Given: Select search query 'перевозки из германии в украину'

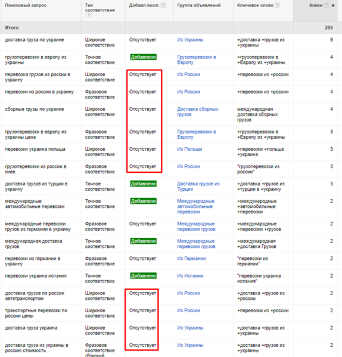Looking at the screenshot, I should 33,261.
